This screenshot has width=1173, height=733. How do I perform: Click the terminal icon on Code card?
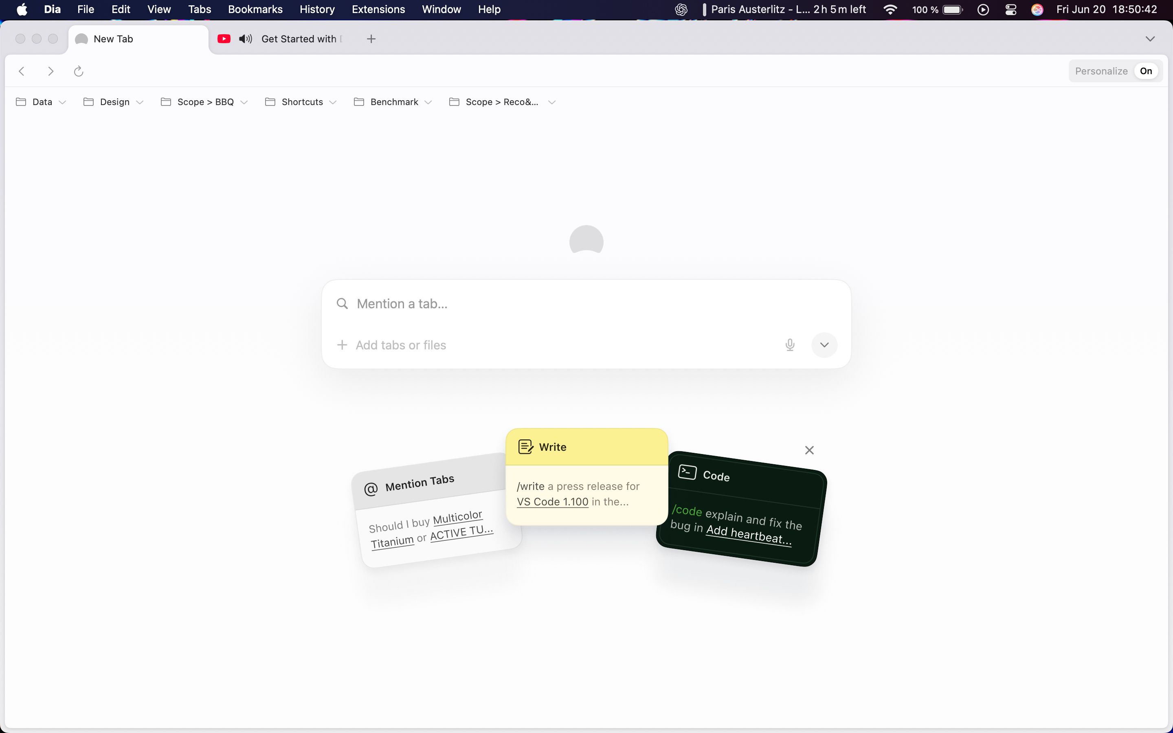click(x=688, y=472)
